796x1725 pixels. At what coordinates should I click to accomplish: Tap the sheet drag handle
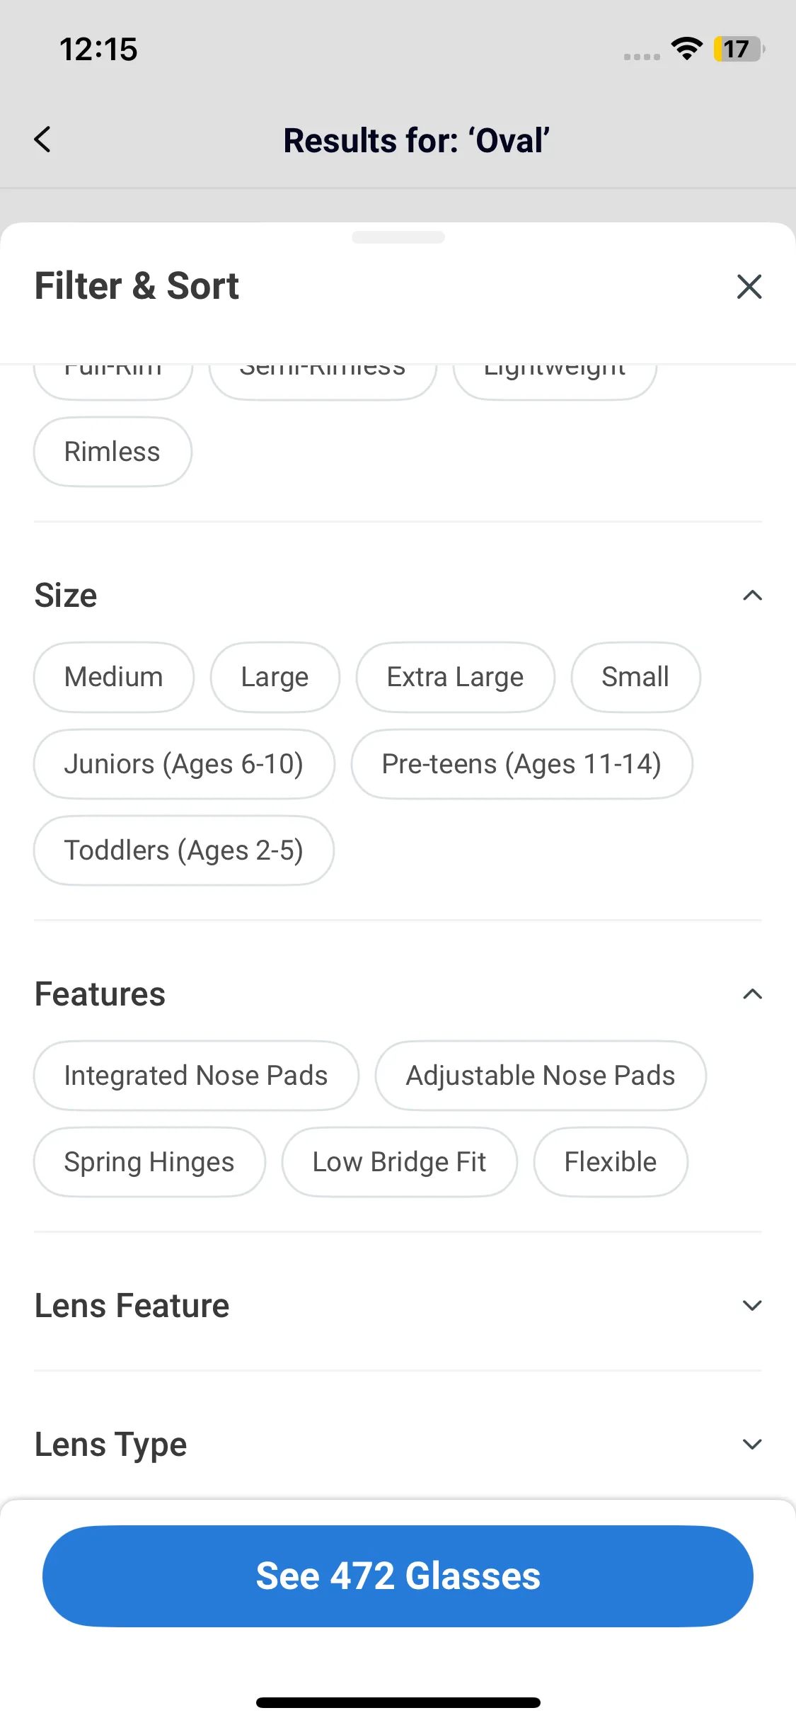[398, 237]
